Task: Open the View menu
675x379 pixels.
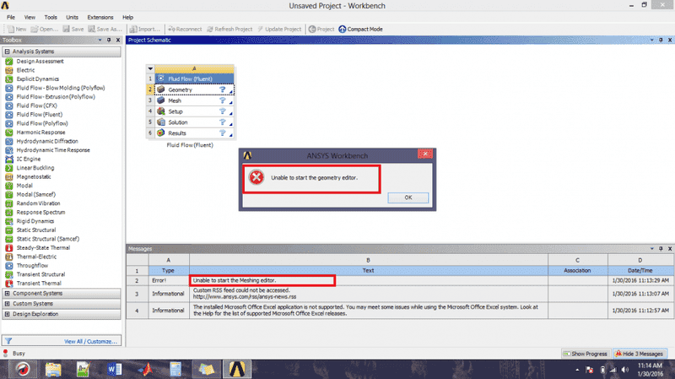Action: click(30, 18)
